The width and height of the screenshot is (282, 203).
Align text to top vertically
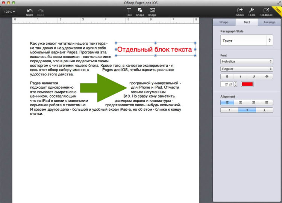[x=229, y=110]
